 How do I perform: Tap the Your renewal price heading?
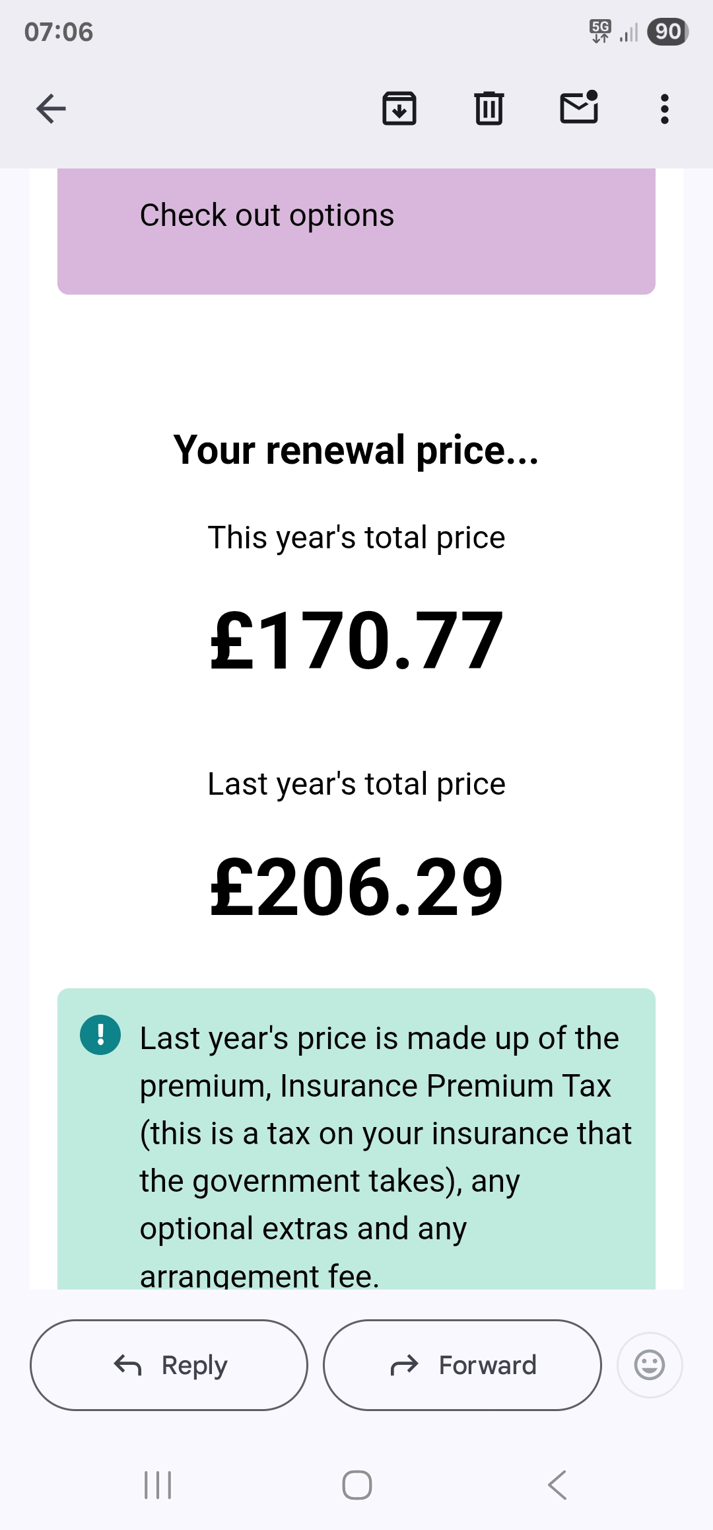356,451
